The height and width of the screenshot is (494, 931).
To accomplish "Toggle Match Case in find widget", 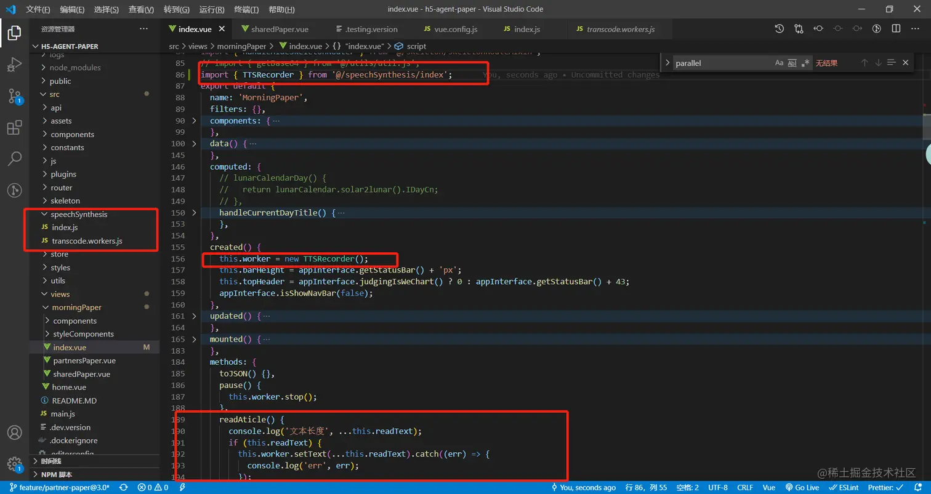I will 779,63.
